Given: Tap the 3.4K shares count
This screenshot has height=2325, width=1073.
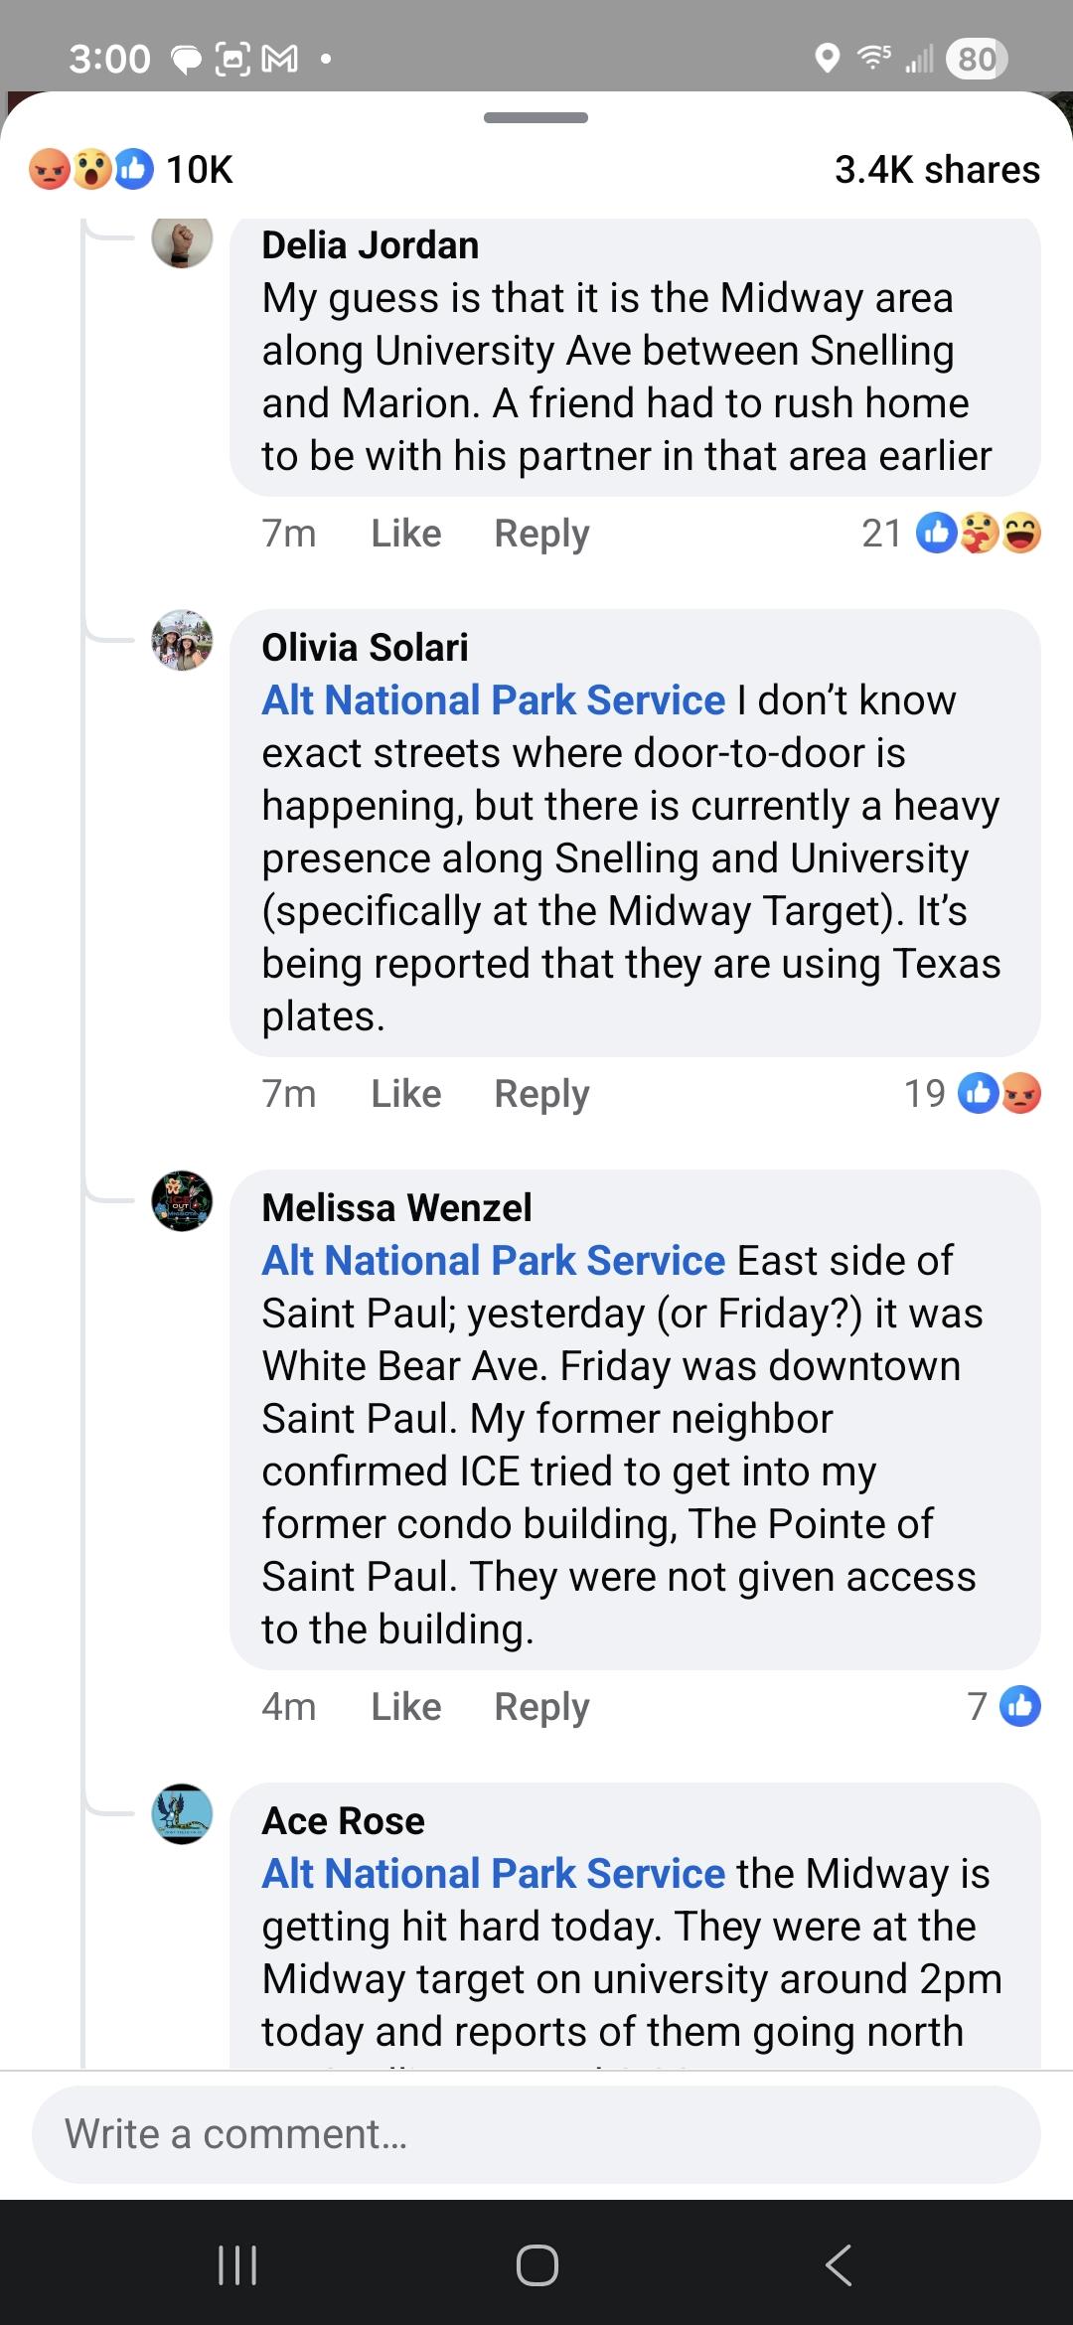Looking at the screenshot, I should 937,169.
